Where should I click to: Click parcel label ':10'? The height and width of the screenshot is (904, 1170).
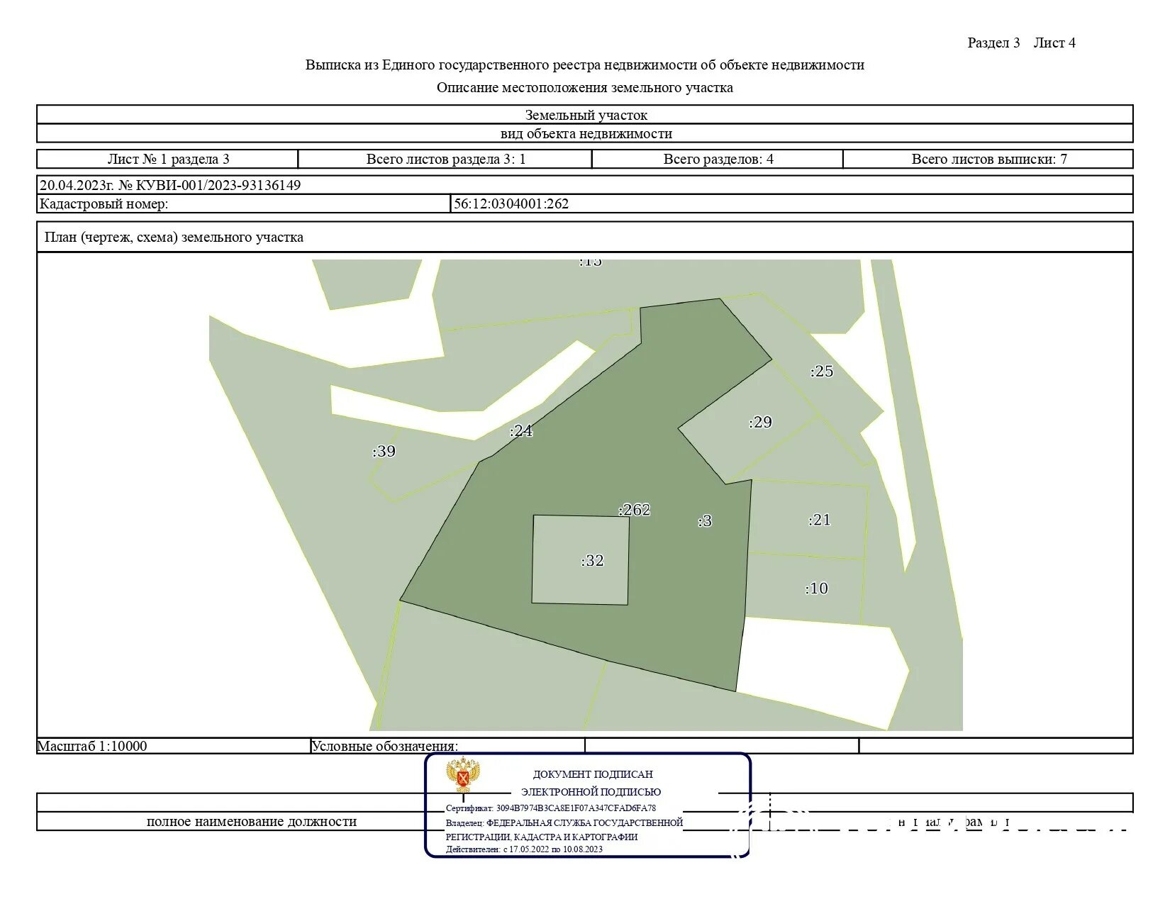tap(817, 588)
